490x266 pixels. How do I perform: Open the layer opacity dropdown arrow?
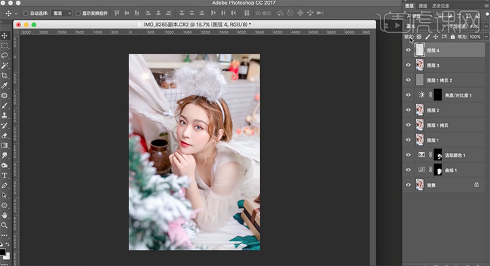tap(486, 27)
